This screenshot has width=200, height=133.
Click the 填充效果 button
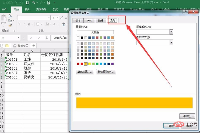click(85, 72)
